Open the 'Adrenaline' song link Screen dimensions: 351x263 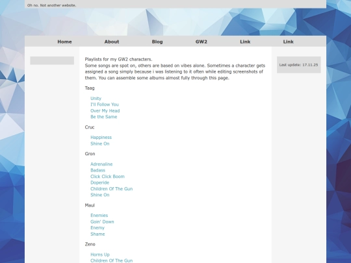[101, 164]
